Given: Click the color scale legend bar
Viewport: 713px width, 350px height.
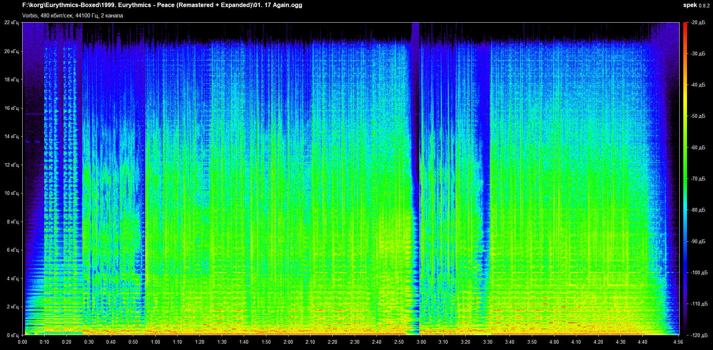Looking at the screenshot, I should [x=685, y=179].
